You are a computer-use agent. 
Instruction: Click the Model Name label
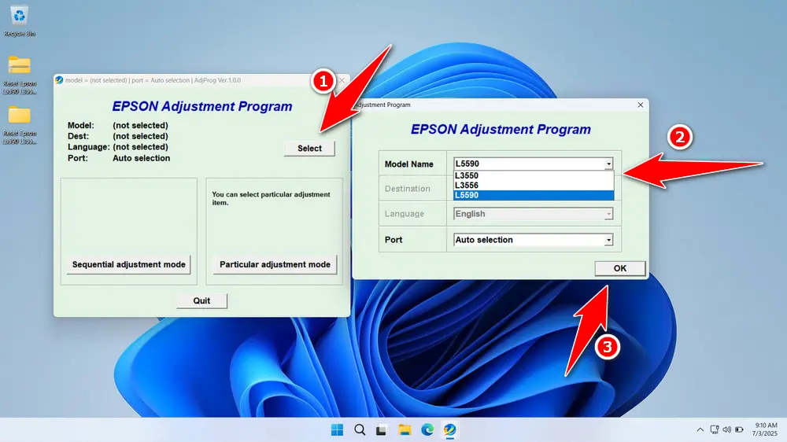[x=408, y=164]
